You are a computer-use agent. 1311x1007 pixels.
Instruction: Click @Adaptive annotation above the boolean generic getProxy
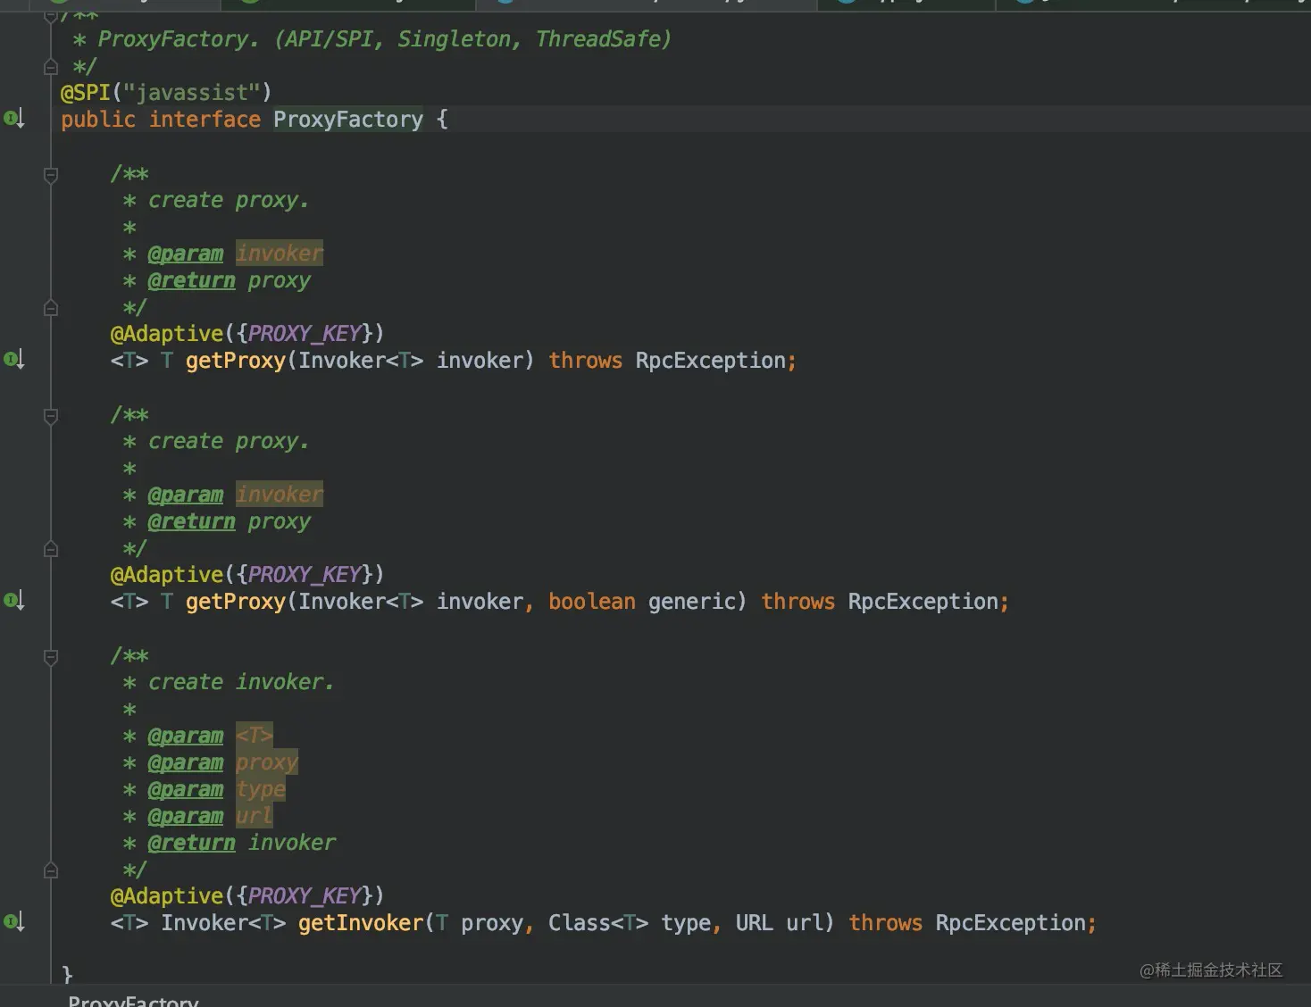[167, 575]
